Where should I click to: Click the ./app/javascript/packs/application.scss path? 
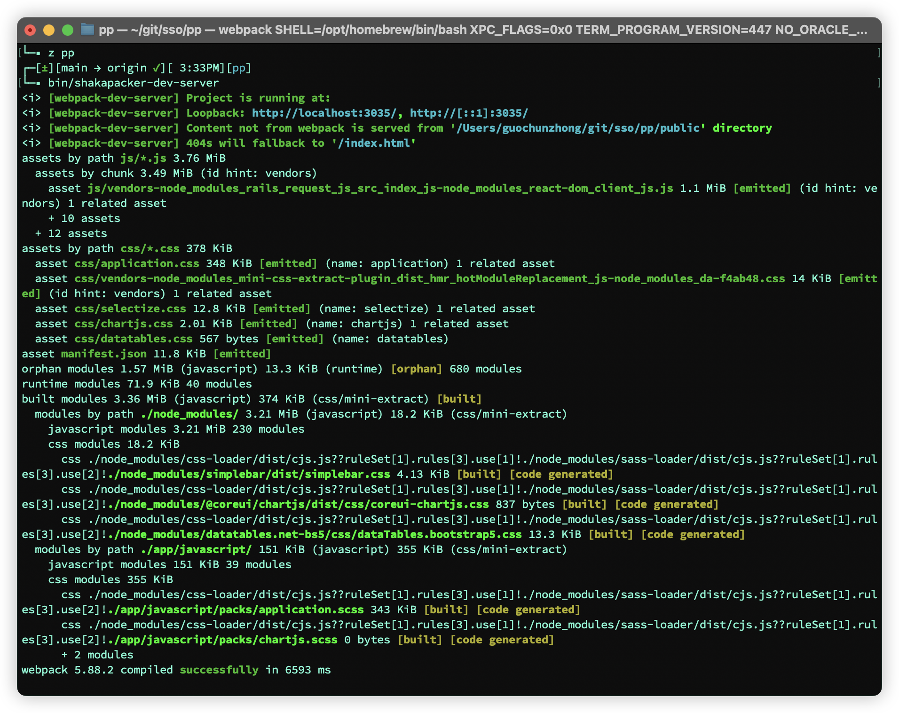pos(236,610)
